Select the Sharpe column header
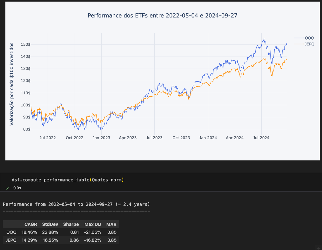The image size is (322, 250). coord(71,224)
